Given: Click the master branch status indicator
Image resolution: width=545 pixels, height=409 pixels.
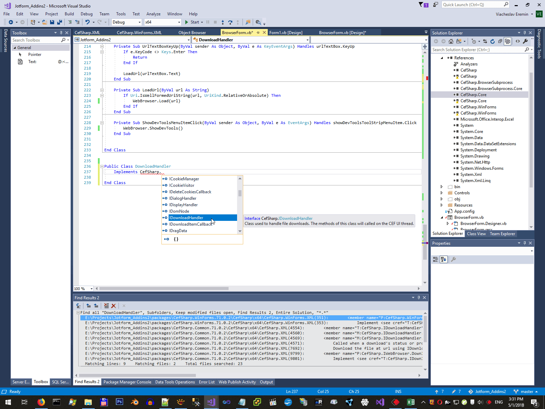Looking at the screenshot, I should point(526,392).
